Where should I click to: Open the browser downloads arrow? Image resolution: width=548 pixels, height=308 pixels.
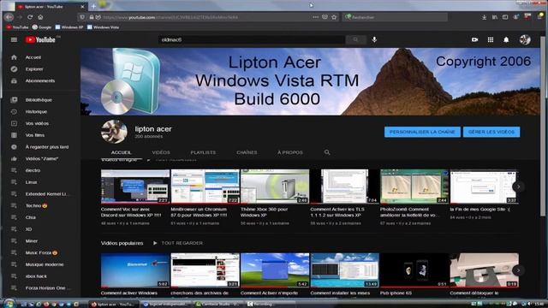click(x=484, y=17)
